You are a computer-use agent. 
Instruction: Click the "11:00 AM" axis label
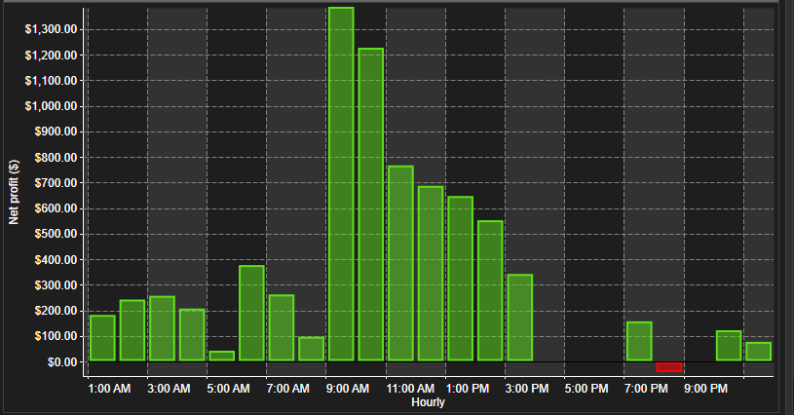click(410, 389)
